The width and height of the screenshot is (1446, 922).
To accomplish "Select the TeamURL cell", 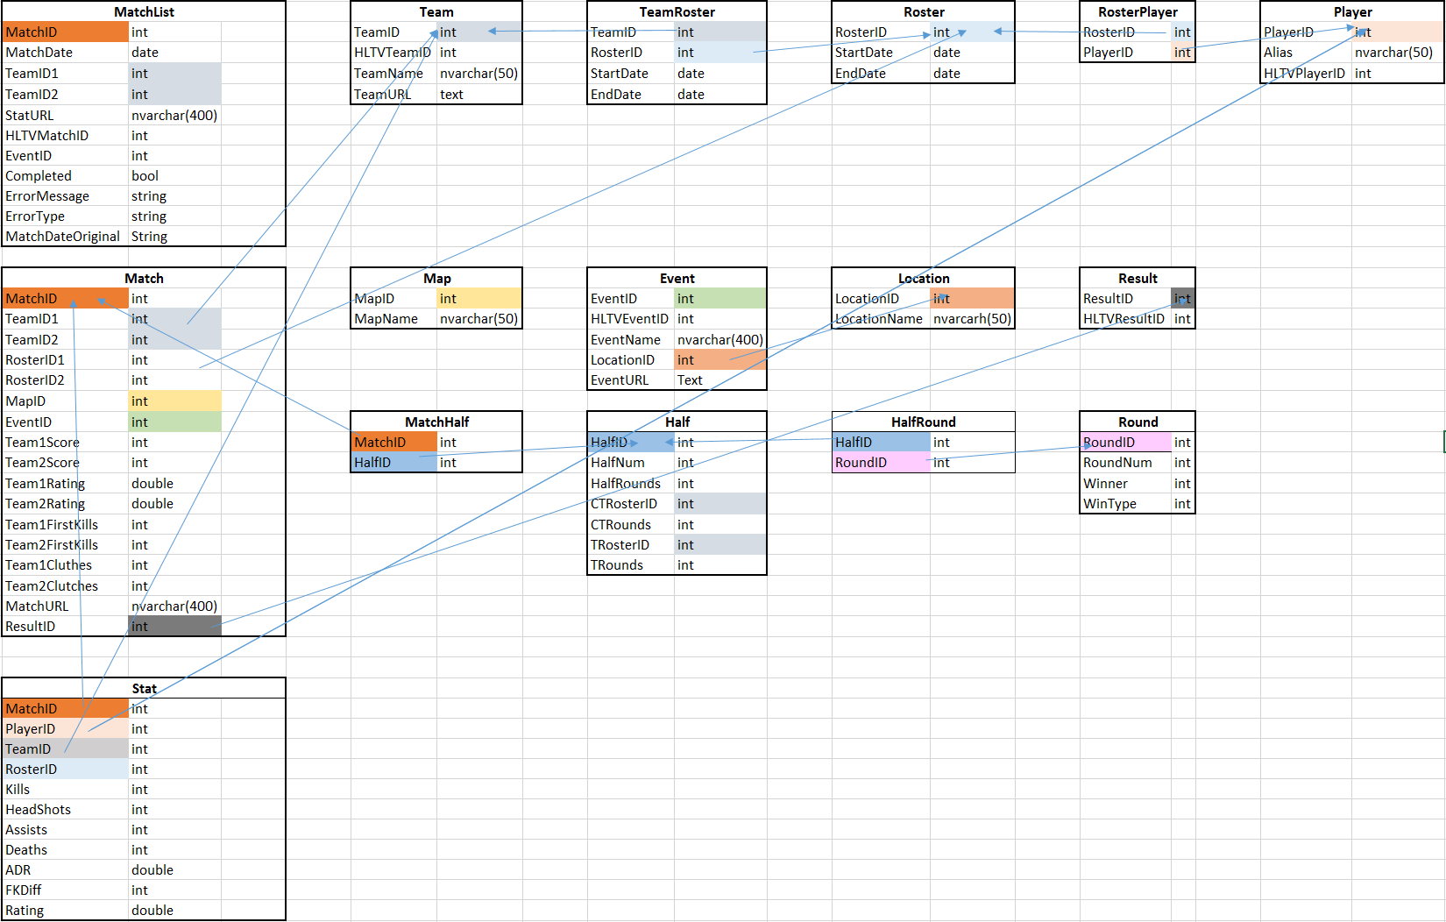I will (x=393, y=95).
